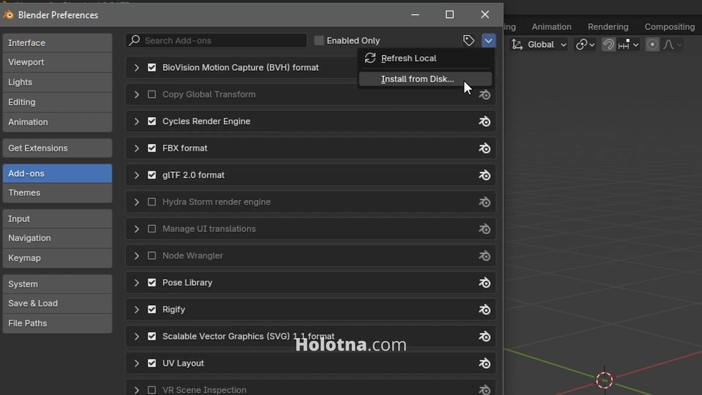Toggle the snap magnet icon in viewport header
The width and height of the screenshot is (702, 395).
tap(608, 44)
